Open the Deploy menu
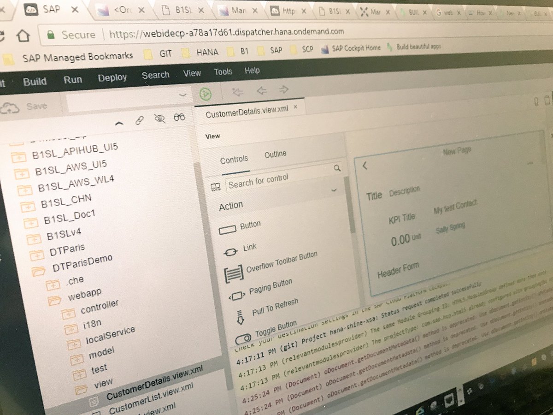The width and height of the screenshot is (553, 415). 112,78
